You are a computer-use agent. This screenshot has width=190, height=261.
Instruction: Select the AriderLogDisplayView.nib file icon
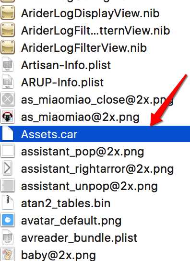tap(8, 12)
